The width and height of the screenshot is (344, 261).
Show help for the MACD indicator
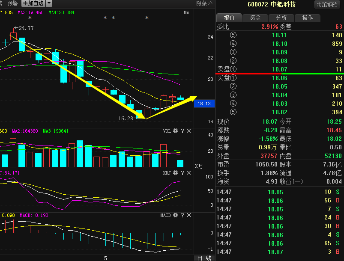coord(182,215)
